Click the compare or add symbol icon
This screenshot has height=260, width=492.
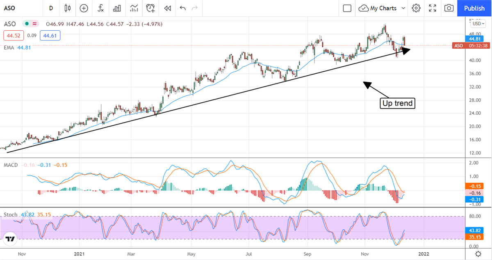click(84, 8)
